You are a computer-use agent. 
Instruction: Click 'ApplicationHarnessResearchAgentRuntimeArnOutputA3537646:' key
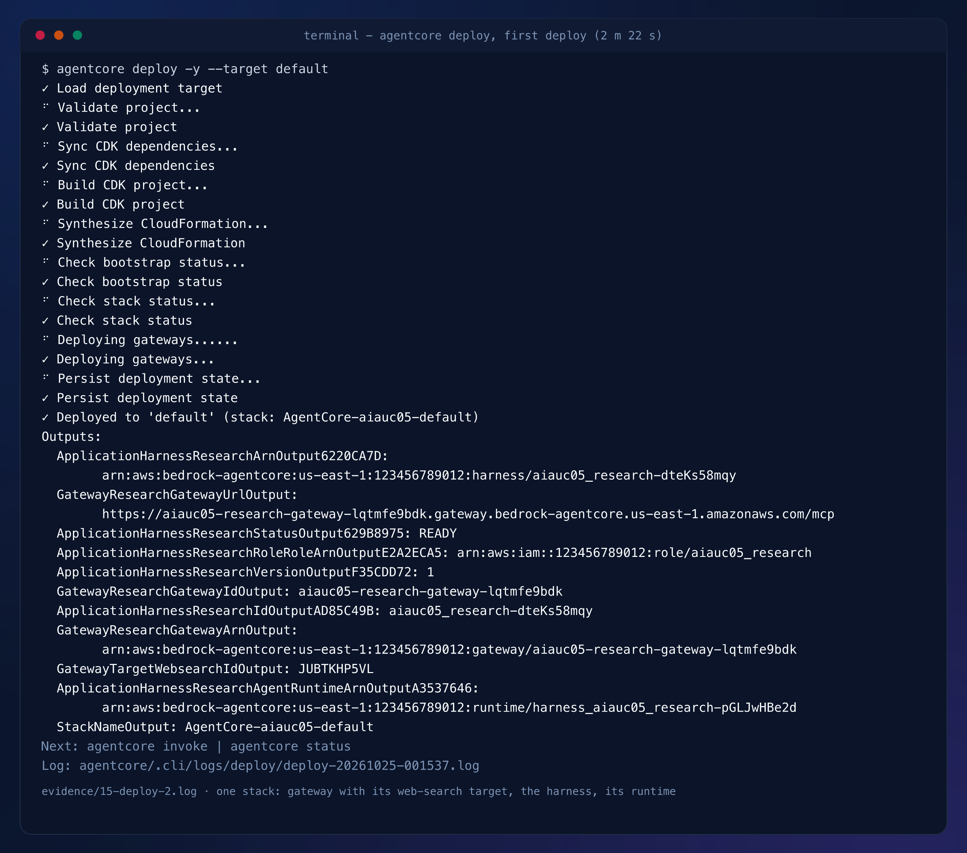coord(268,689)
